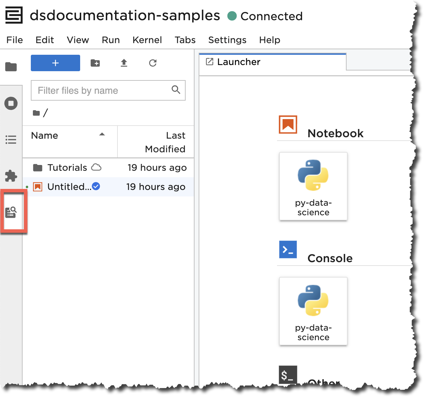Launch py-data-science Console

pos(313,311)
